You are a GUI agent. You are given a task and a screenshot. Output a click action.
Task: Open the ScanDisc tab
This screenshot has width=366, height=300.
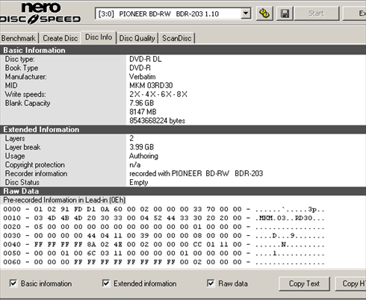(x=177, y=38)
